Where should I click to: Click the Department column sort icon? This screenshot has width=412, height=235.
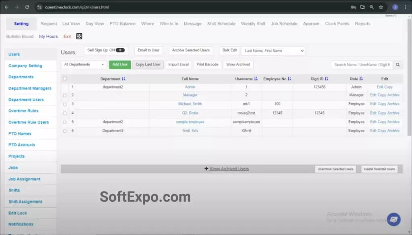pos(124,79)
